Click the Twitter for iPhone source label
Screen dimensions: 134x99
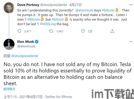coord(59,97)
